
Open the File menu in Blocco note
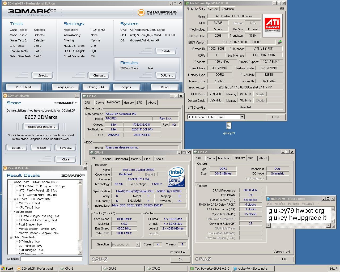[269, 204]
